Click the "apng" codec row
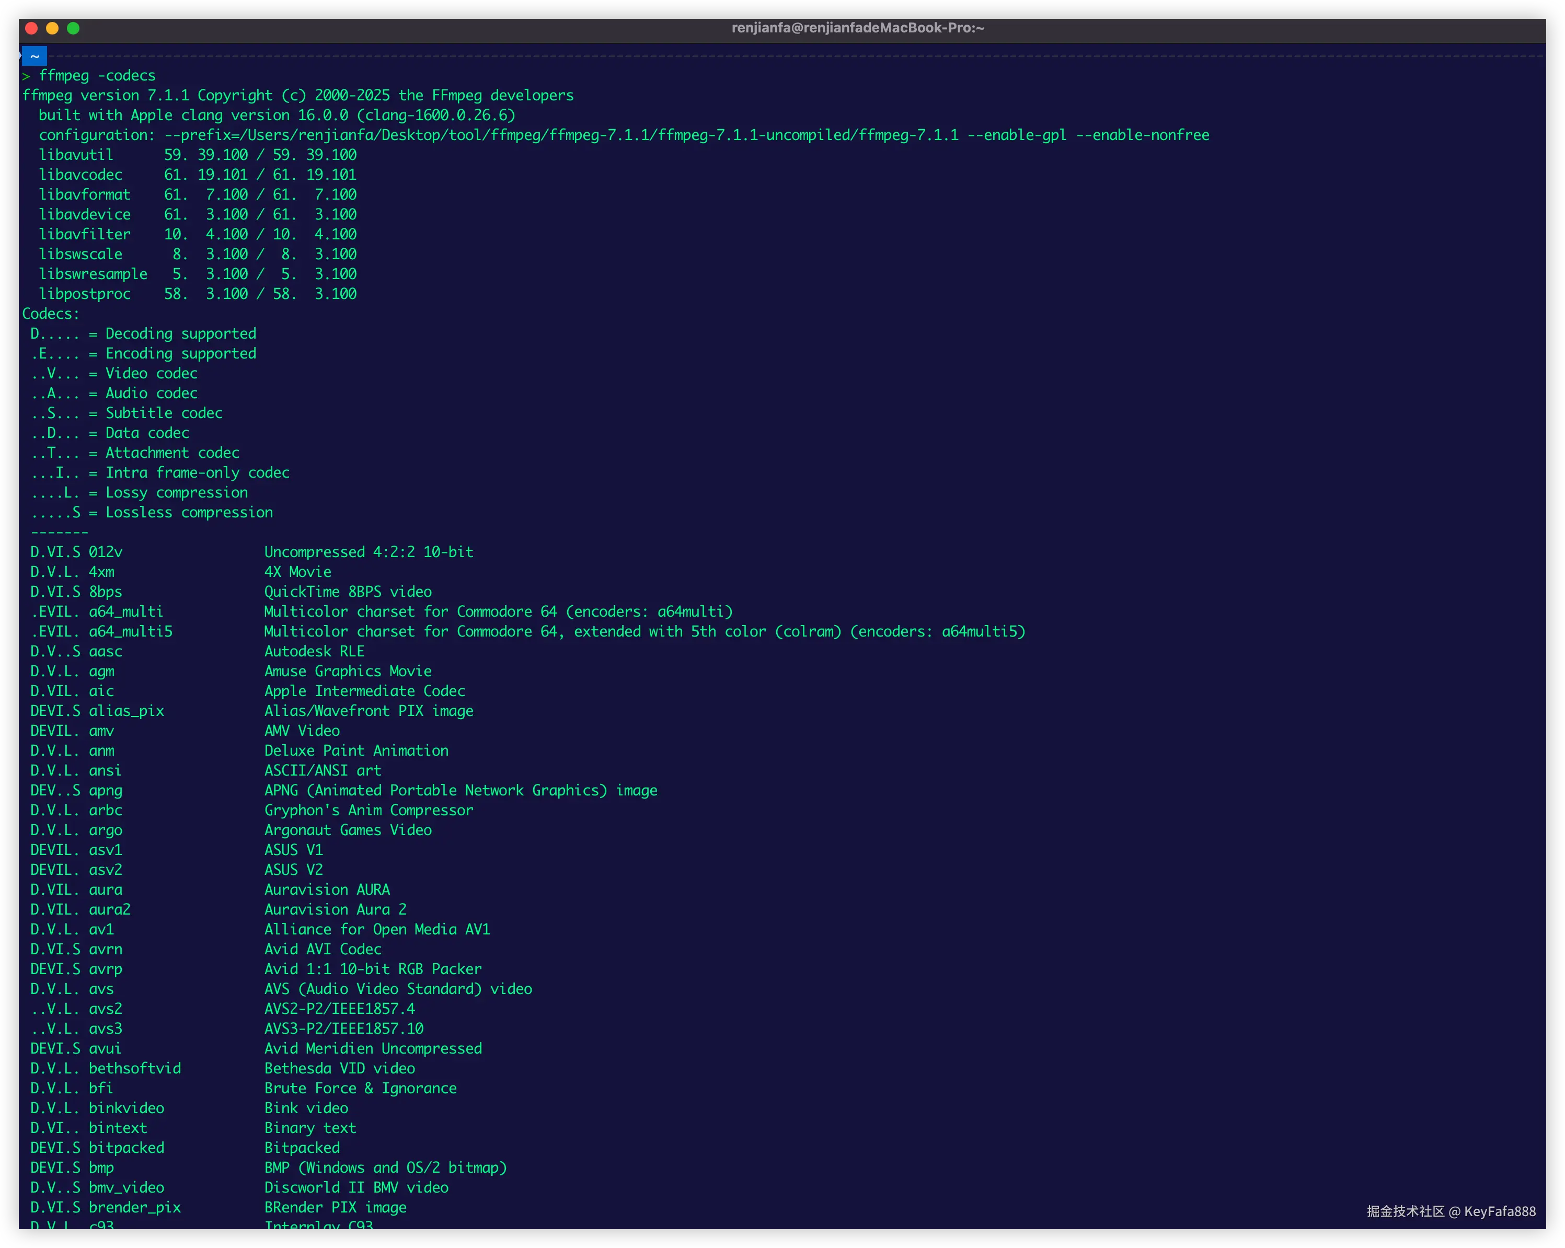The height and width of the screenshot is (1248, 1565). (106, 790)
